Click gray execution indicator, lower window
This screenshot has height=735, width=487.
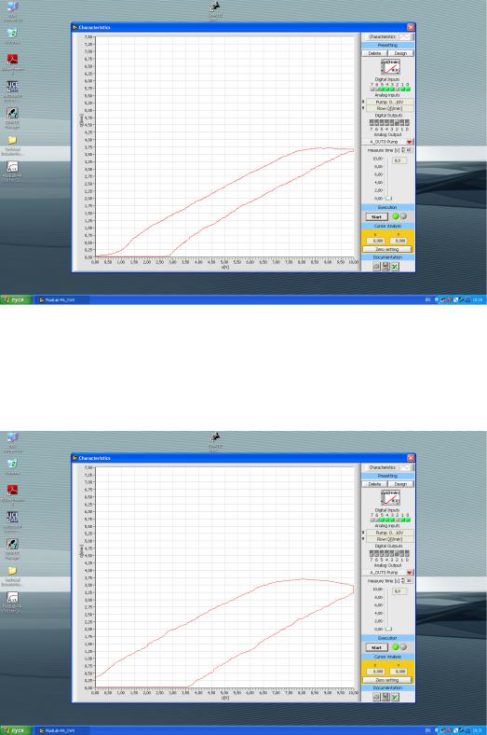tap(403, 647)
